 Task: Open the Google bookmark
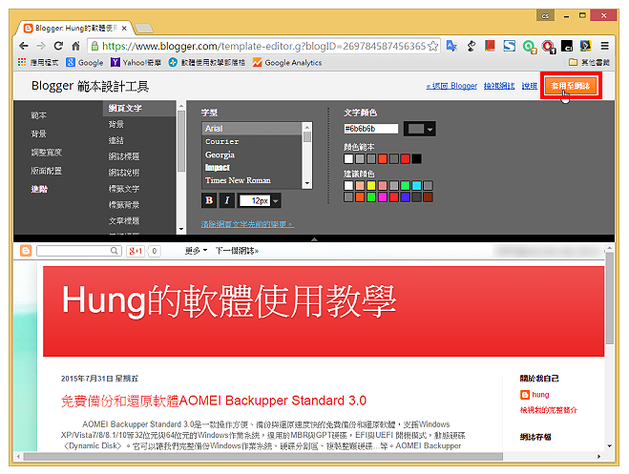(85, 63)
